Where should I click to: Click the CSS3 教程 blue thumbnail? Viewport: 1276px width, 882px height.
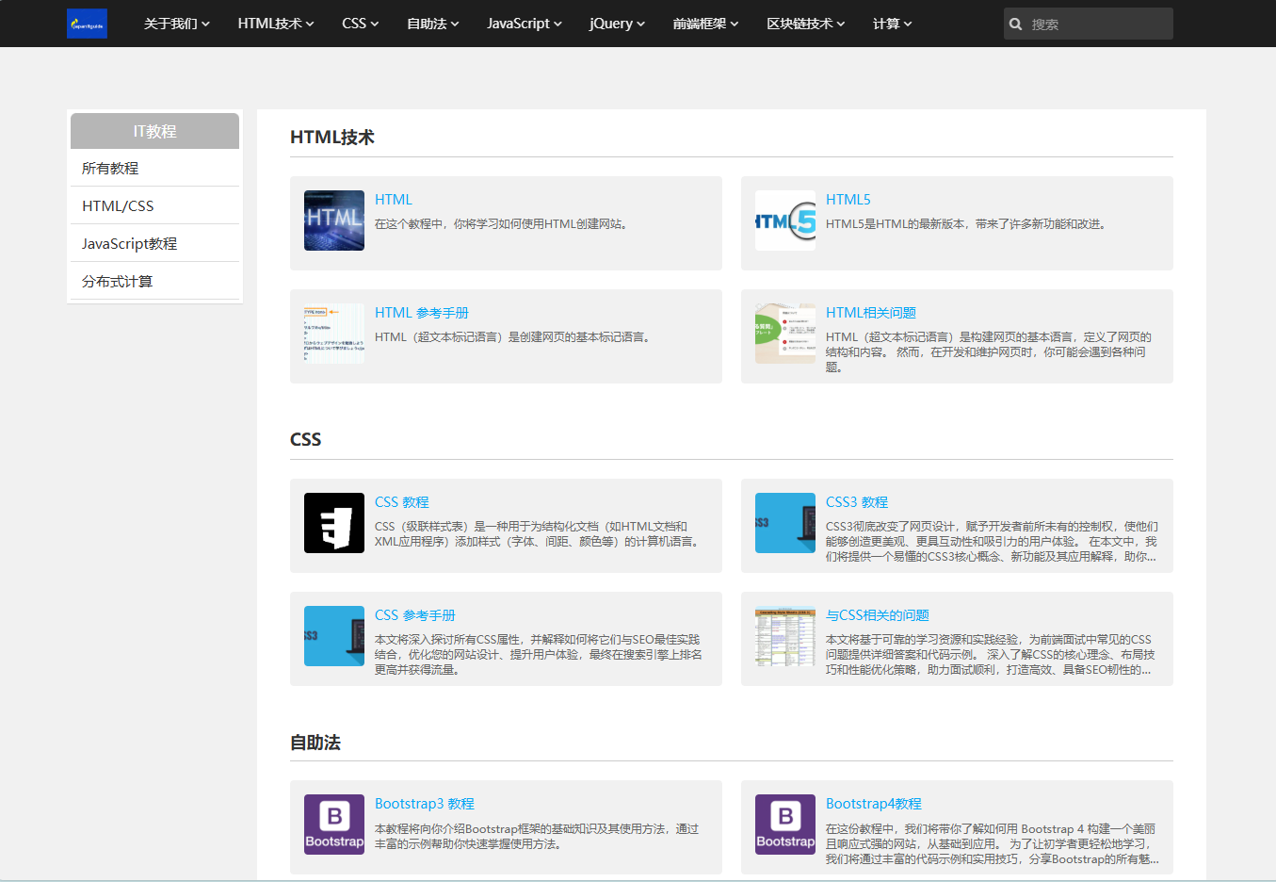coord(784,523)
